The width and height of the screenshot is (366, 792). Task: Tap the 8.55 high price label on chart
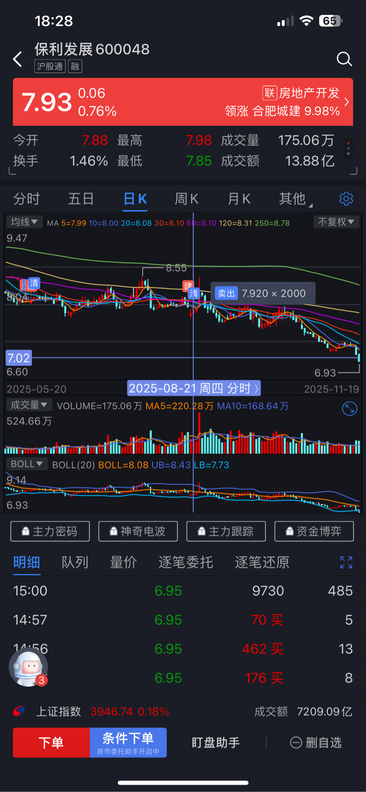click(x=176, y=268)
